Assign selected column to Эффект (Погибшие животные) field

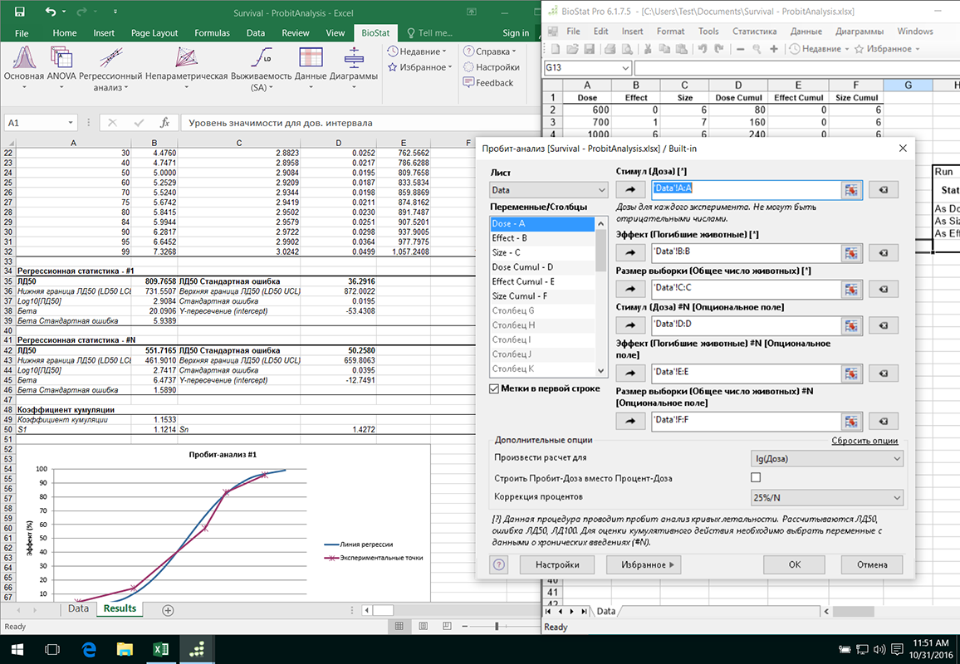pos(630,253)
